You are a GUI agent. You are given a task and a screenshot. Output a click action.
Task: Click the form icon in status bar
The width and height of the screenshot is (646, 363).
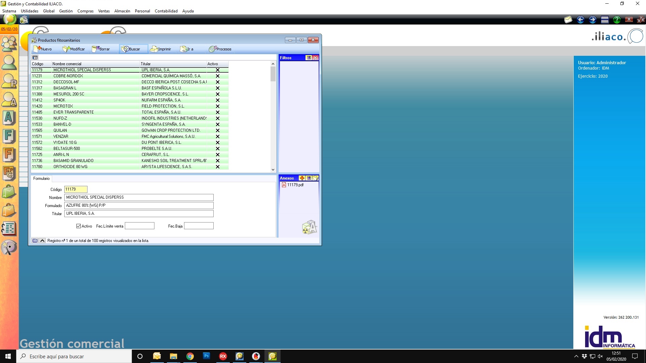(x=35, y=241)
